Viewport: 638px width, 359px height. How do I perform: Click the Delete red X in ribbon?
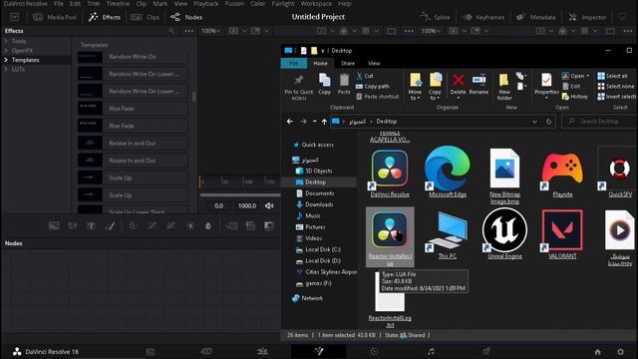(x=459, y=80)
